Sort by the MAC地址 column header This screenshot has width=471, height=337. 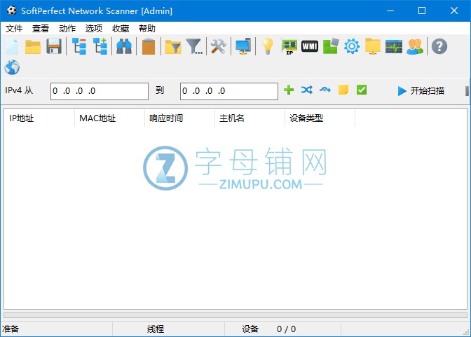point(109,118)
